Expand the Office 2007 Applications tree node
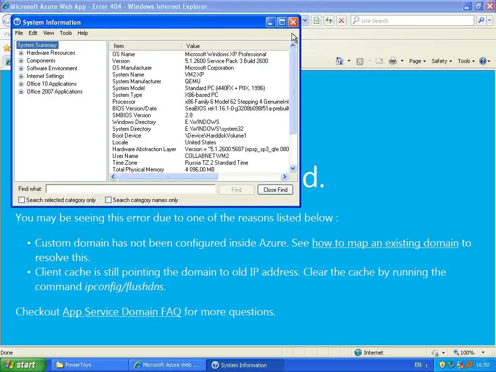This screenshot has width=496, height=372. [21, 92]
